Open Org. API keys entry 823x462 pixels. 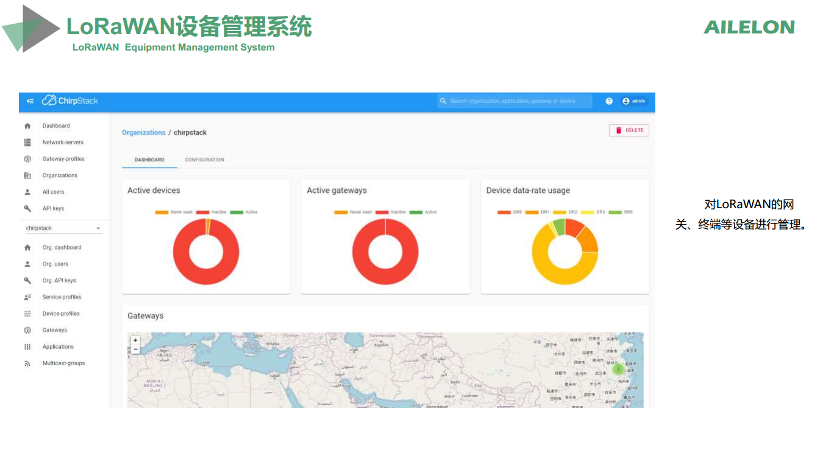59,281
